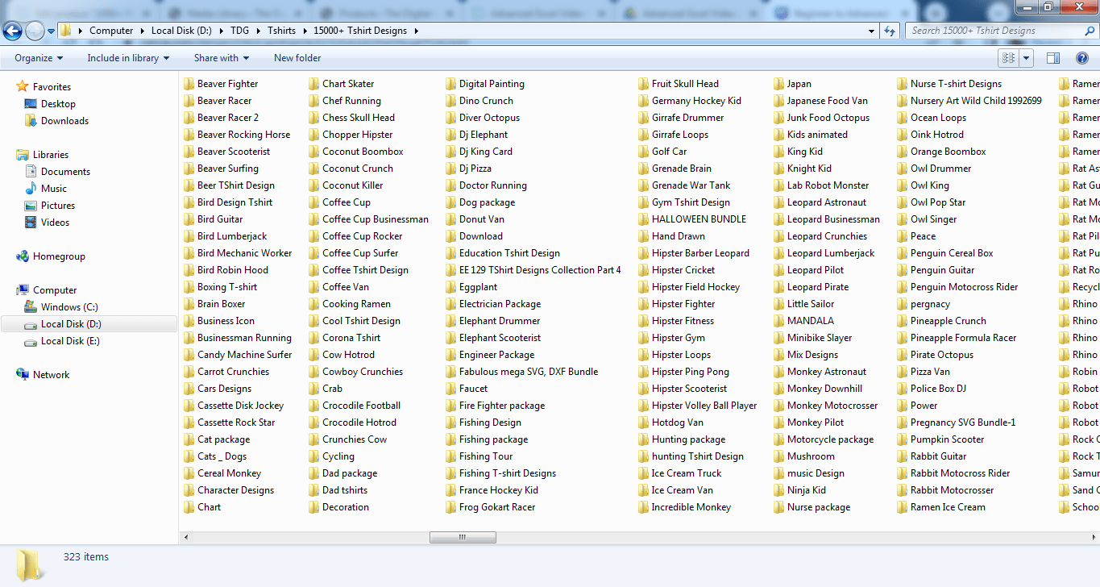1100x587 pixels.
Task: Select the Frog Gokart Racer folder icon
Action: pos(451,507)
